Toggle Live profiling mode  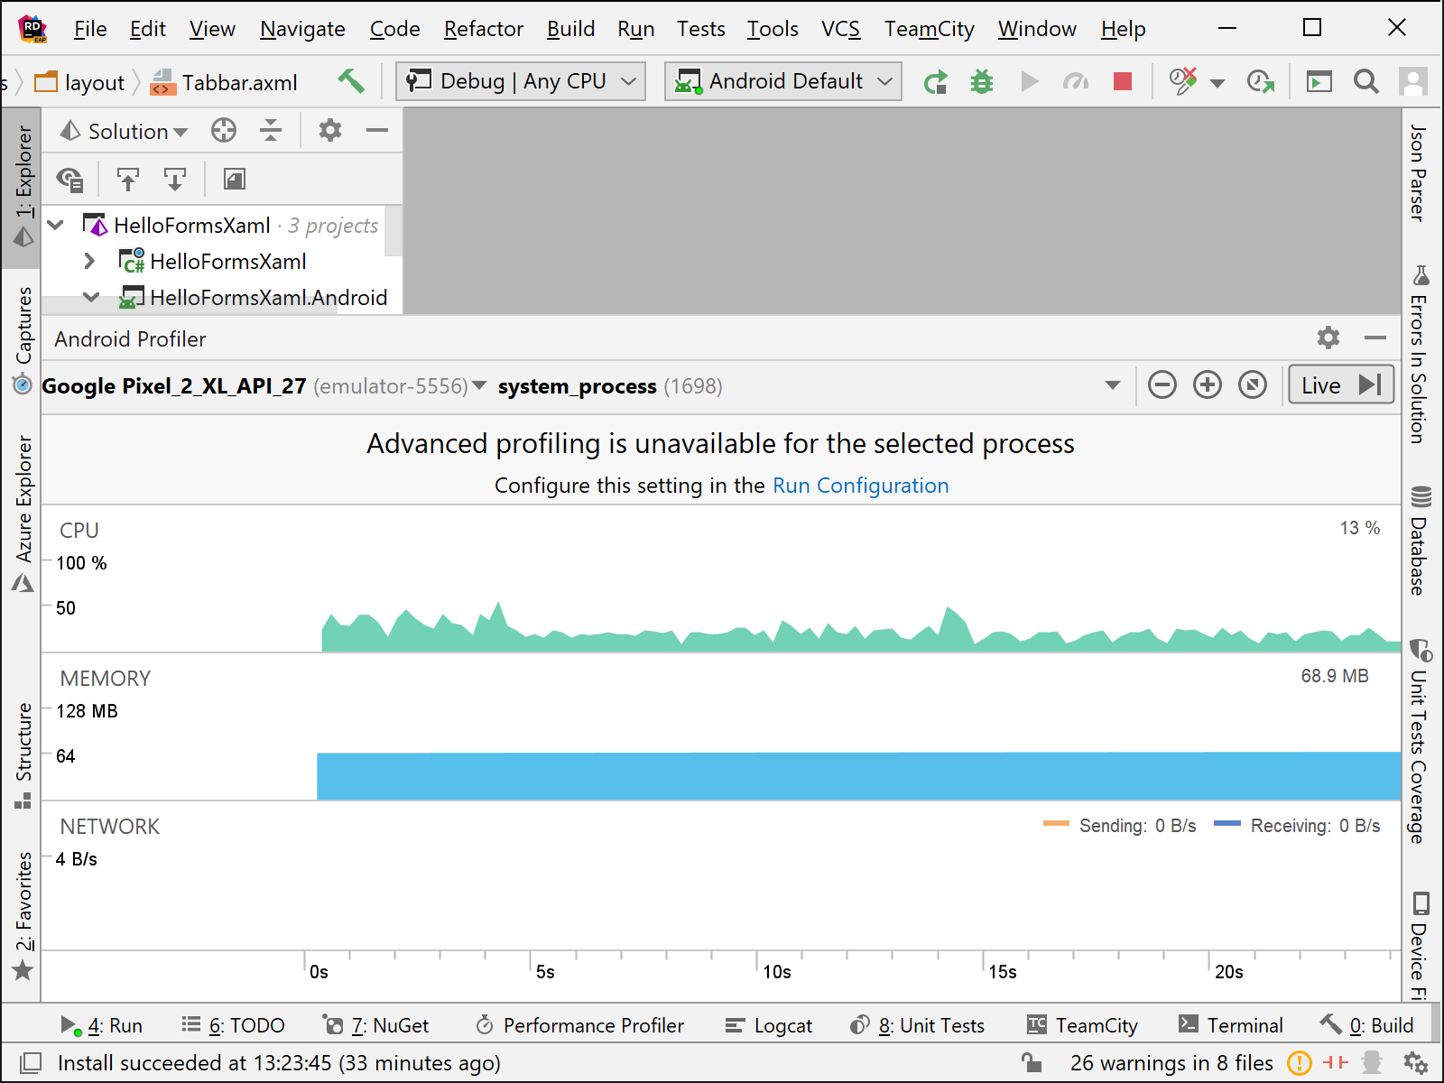click(x=1341, y=385)
